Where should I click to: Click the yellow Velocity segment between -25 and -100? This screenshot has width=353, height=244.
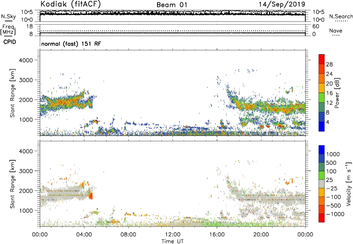coord(322,192)
